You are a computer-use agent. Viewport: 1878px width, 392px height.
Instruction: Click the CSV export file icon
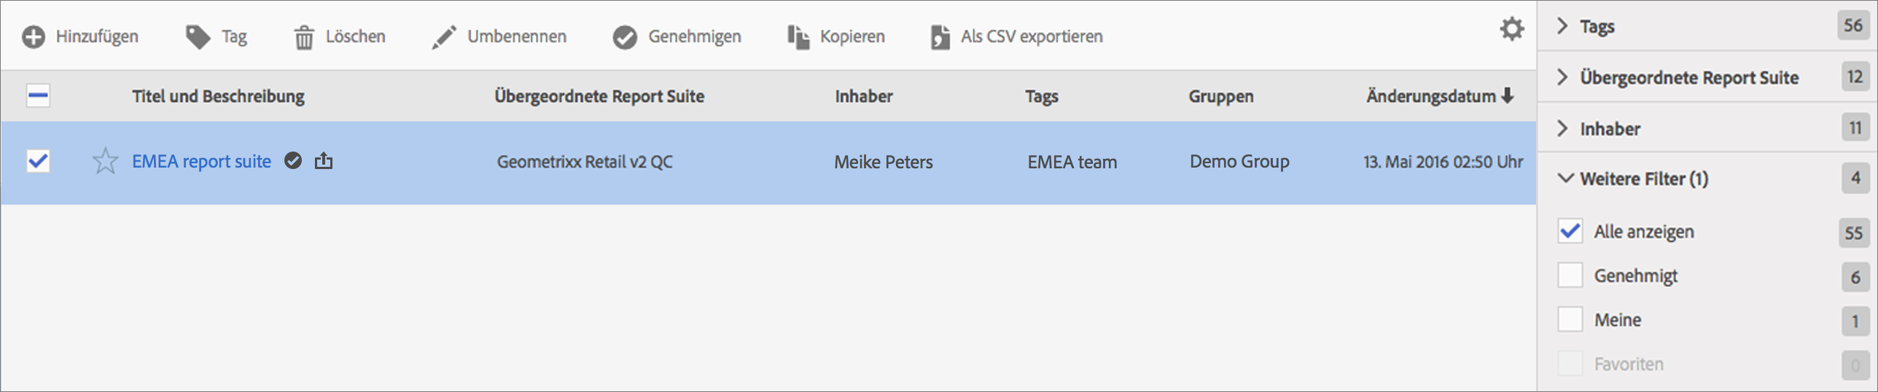pyautogui.click(x=940, y=36)
